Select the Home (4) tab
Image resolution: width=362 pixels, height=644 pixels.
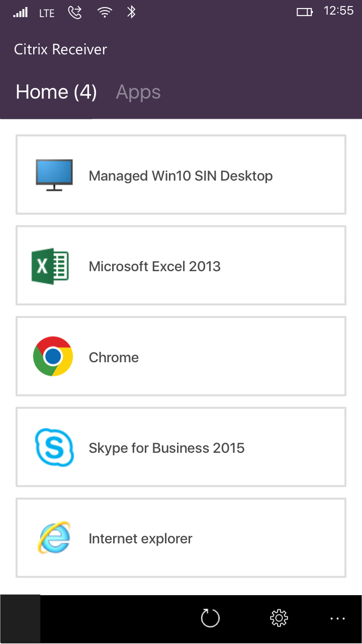56,92
